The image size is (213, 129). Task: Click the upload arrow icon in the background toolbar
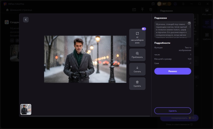point(143,10)
